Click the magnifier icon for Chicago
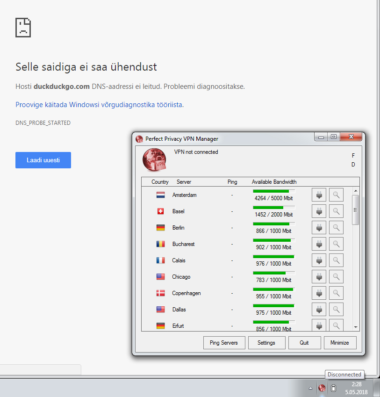Screen dimensions: 380x397 click(336, 277)
